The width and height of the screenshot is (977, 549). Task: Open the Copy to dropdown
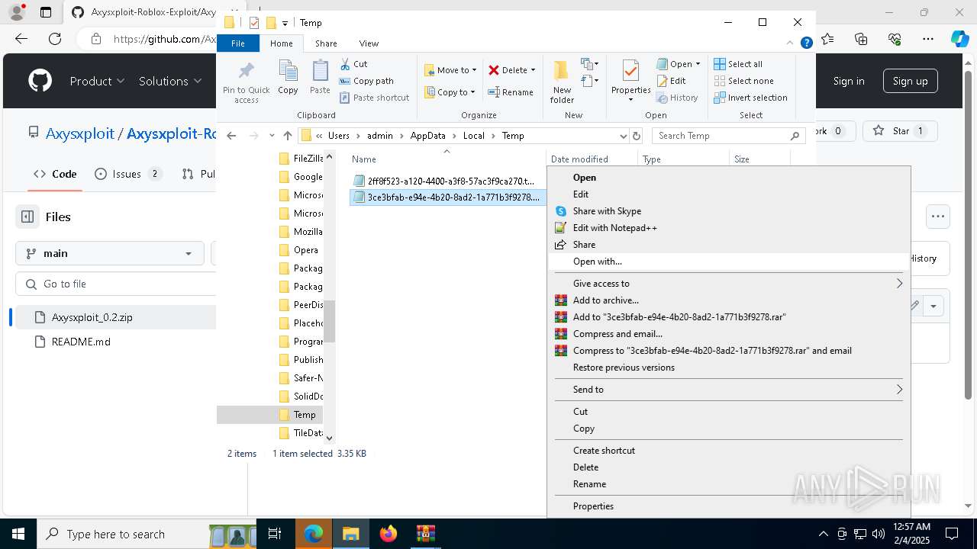click(x=450, y=92)
